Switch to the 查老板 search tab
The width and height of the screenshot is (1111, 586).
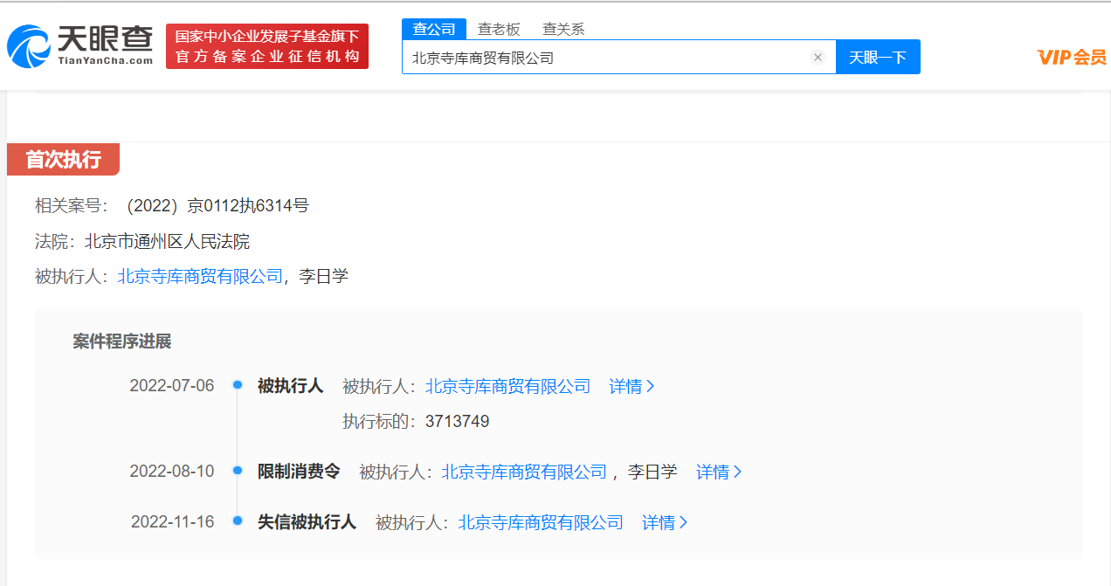coord(499,29)
